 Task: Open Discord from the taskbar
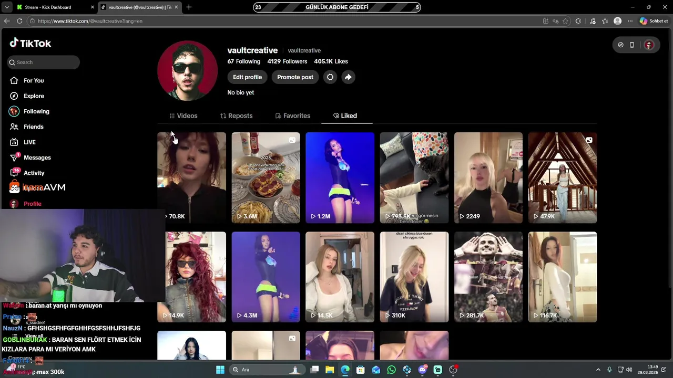422,370
